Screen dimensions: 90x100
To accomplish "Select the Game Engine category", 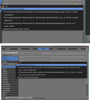I will click(10, 88).
